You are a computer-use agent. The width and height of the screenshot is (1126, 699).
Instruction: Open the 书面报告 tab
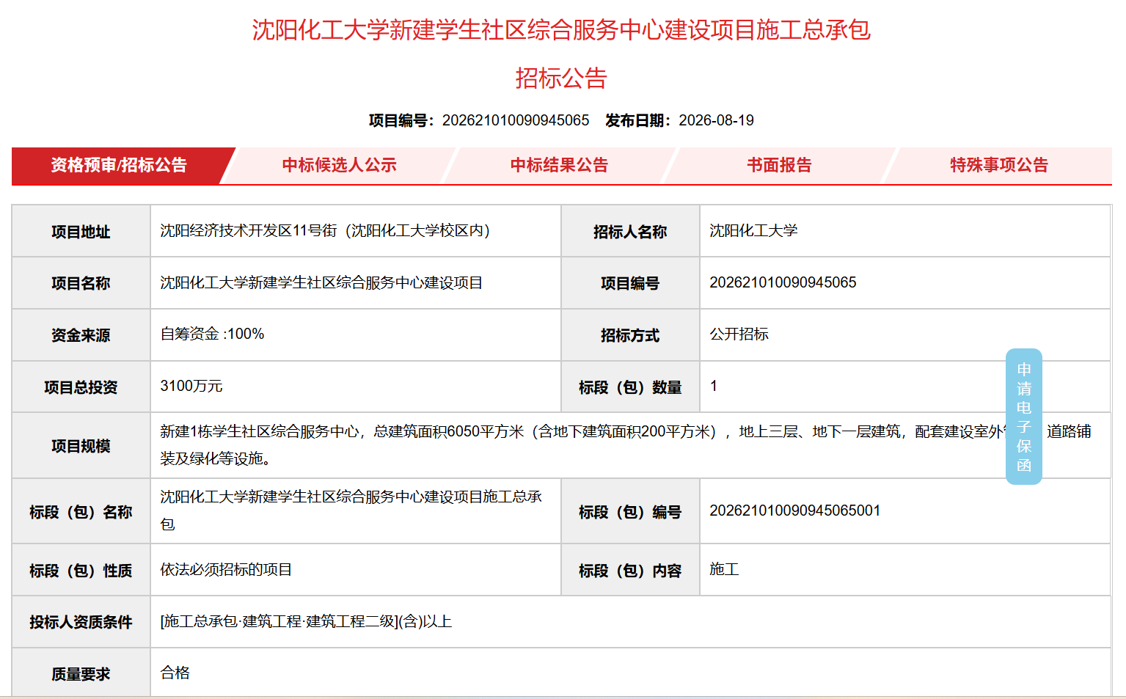coord(779,166)
